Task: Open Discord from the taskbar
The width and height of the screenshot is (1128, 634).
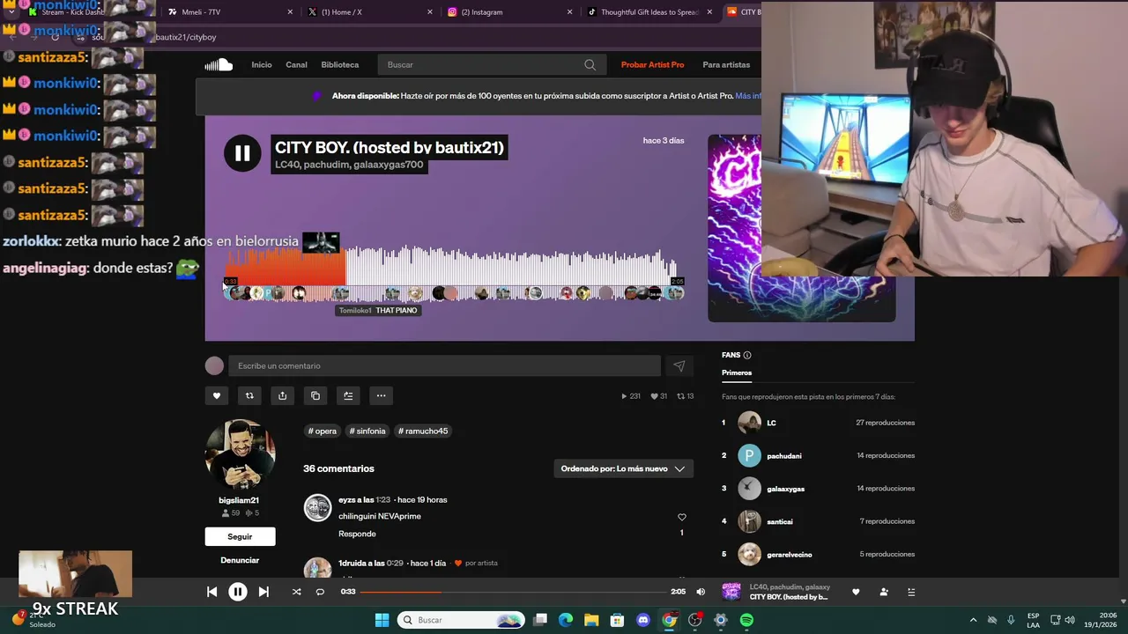Action: coord(643,620)
